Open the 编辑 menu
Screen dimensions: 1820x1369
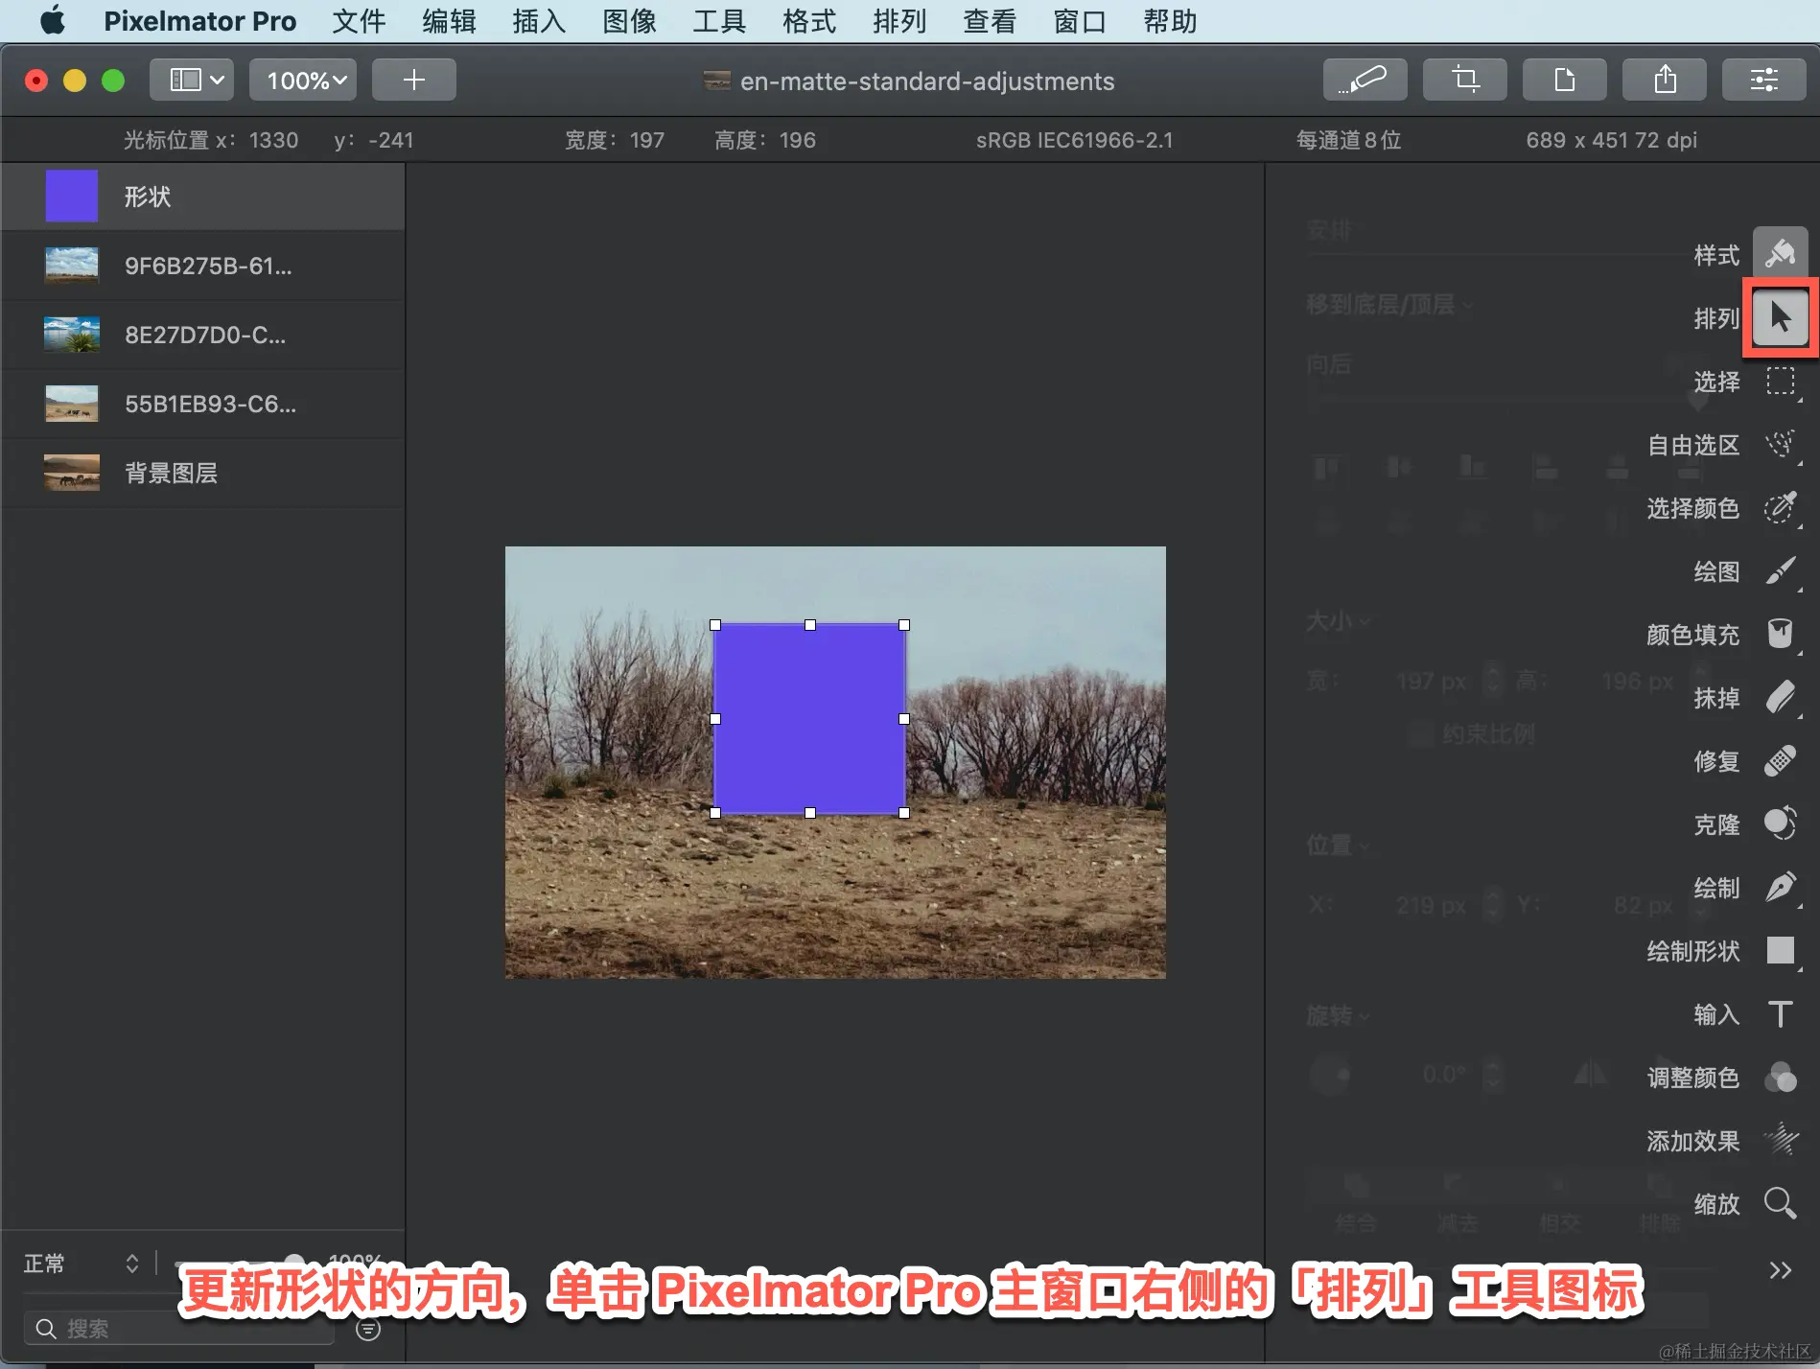point(449,21)
